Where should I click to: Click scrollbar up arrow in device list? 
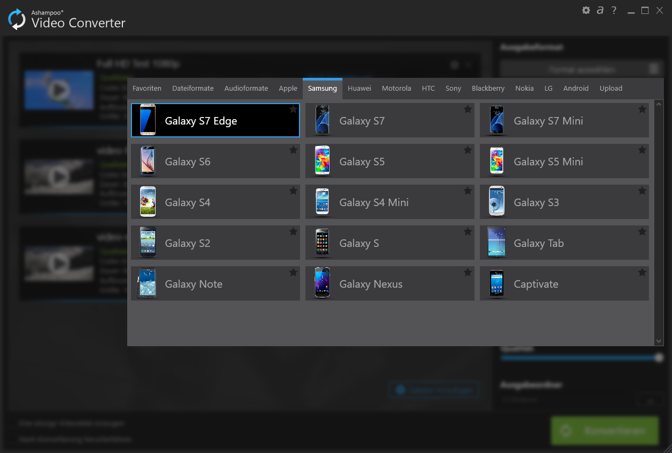[x=659, y=104]
